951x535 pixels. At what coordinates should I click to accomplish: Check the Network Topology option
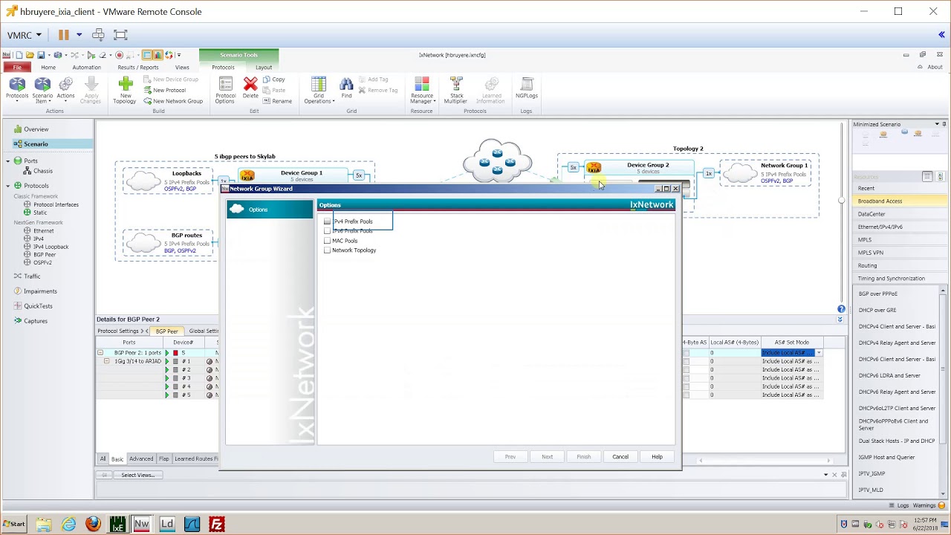[x=328, y=250]
